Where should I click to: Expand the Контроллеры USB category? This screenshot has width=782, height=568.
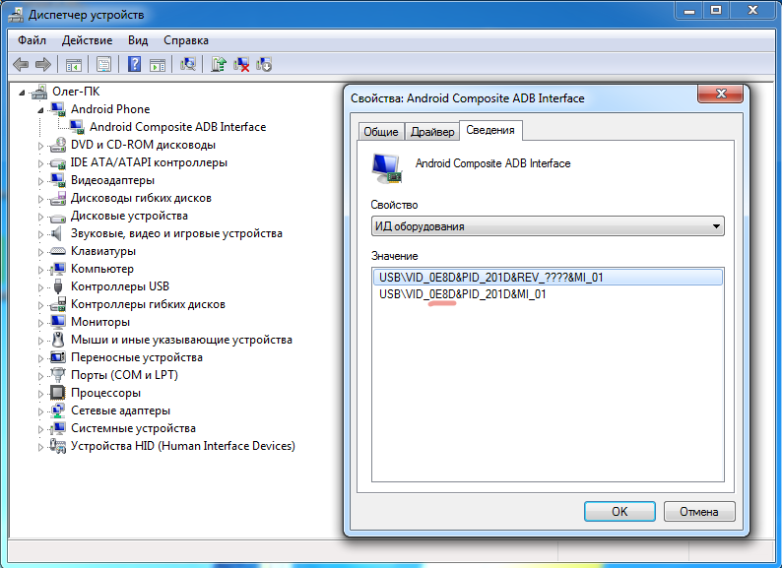40,286
